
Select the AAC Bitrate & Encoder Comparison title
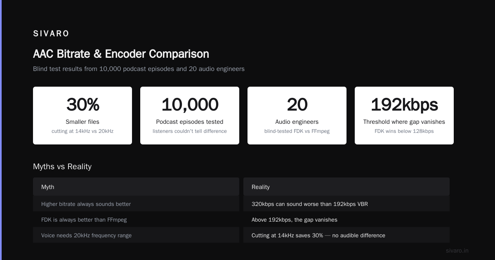[x=121, y=54]
